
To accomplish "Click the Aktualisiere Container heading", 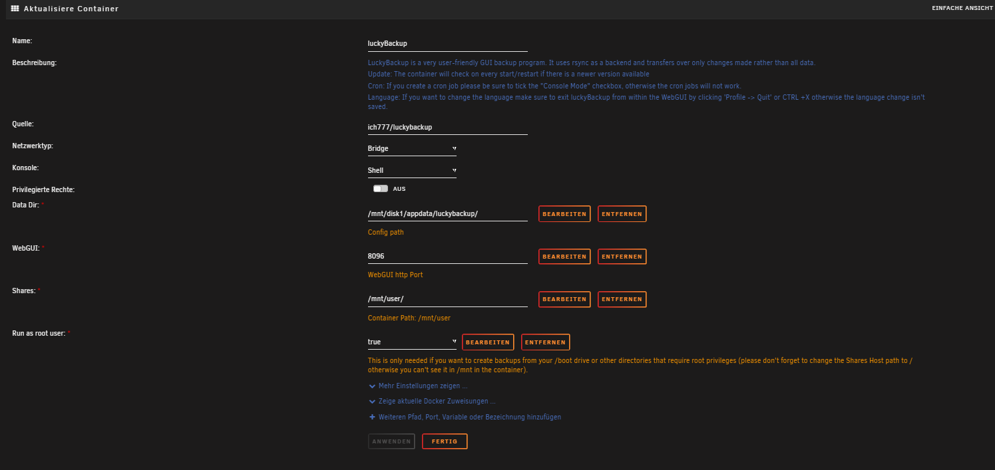I will click(71, 9).
